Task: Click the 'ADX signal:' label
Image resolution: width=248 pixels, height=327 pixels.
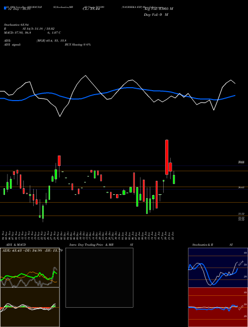Action: pos(12,45)
